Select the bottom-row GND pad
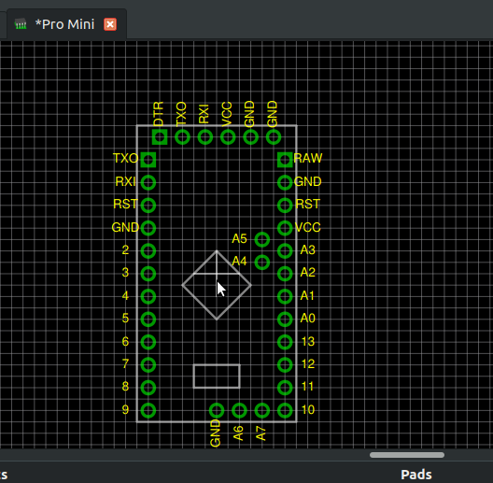This screenshot has height=483, width=493. [217, 410]
